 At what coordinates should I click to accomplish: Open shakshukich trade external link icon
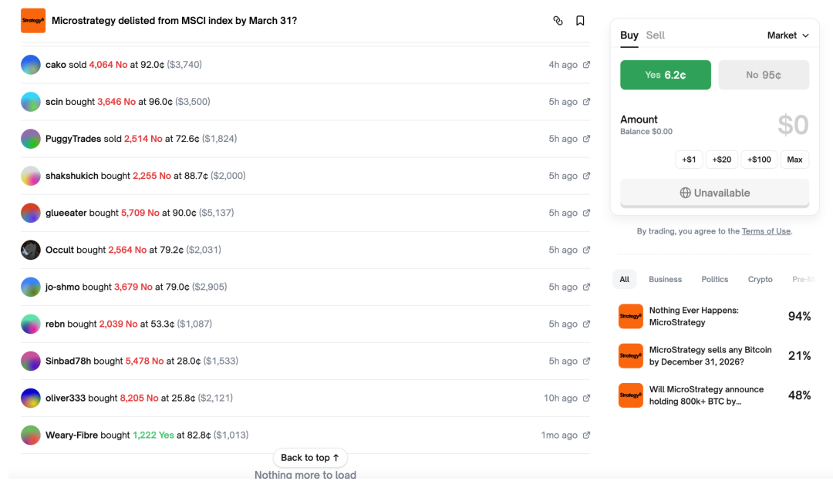[x=586, y=176]
